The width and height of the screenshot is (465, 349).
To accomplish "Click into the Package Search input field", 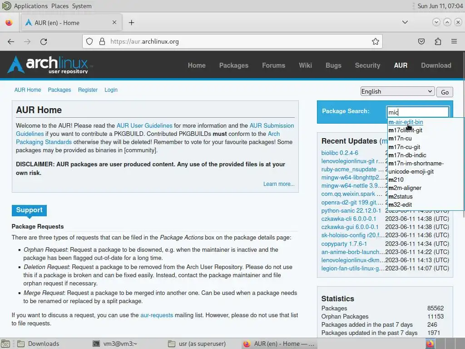I will point(418,112).
